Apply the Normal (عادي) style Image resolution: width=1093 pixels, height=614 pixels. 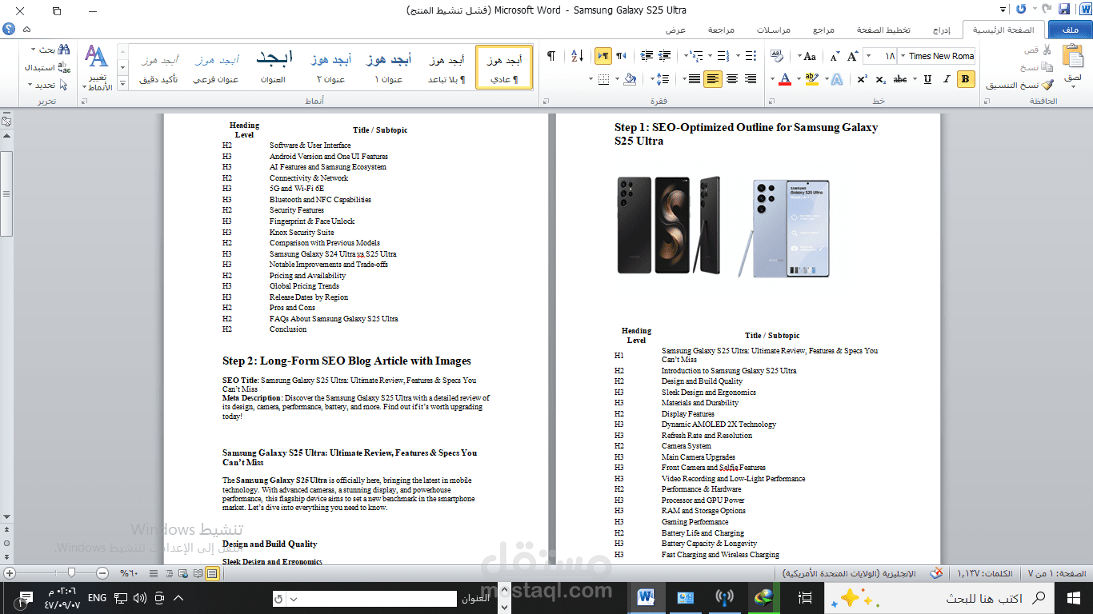504,67
